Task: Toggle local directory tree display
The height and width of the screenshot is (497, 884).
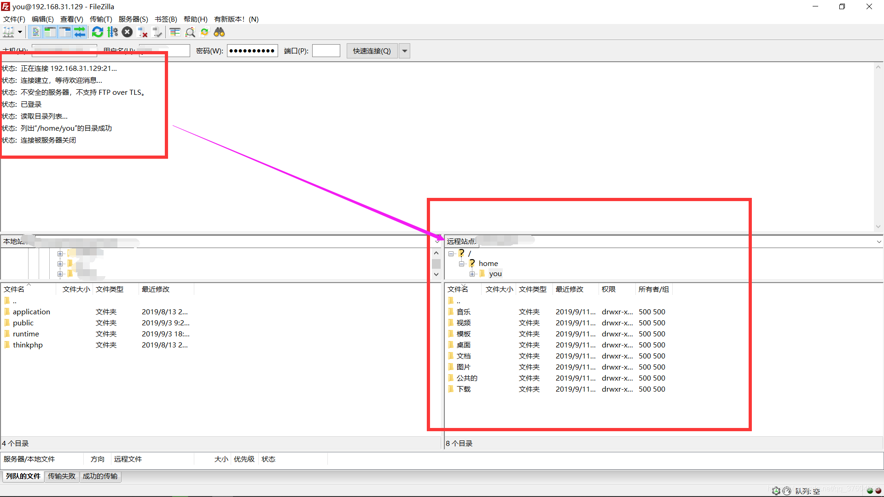Action: (x=50, y=32)
